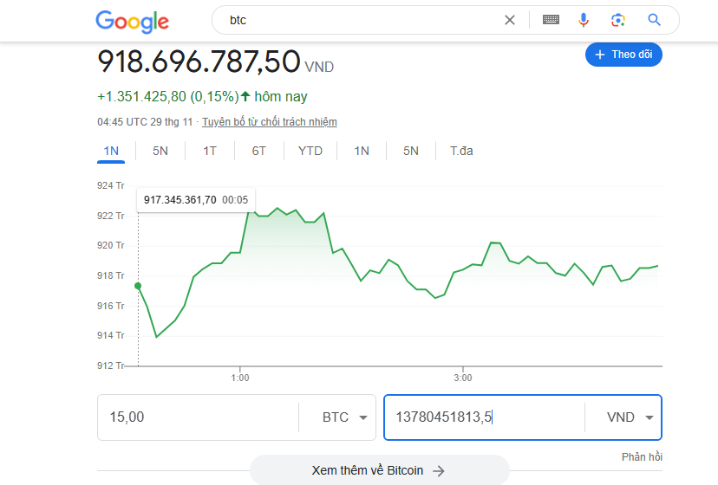Click the plus icon on Theo dõi
Image resolution: width=718 pixels, height=485 pixels.
pyautogui.click(x=599, y=55)
